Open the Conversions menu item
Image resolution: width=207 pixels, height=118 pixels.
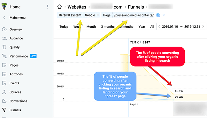(x=18, y=101)
